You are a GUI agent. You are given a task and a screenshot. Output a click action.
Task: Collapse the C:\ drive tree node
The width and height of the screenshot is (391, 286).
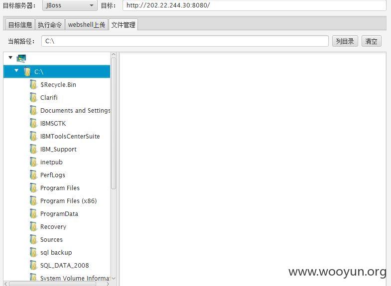point(16,71)
